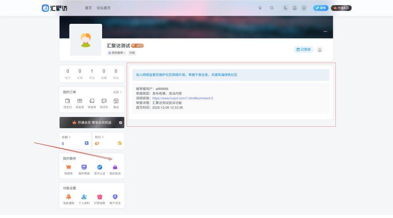Click the 功能设置 section title
The height and width of the screenshot is (218, 393).
[69, 188]
